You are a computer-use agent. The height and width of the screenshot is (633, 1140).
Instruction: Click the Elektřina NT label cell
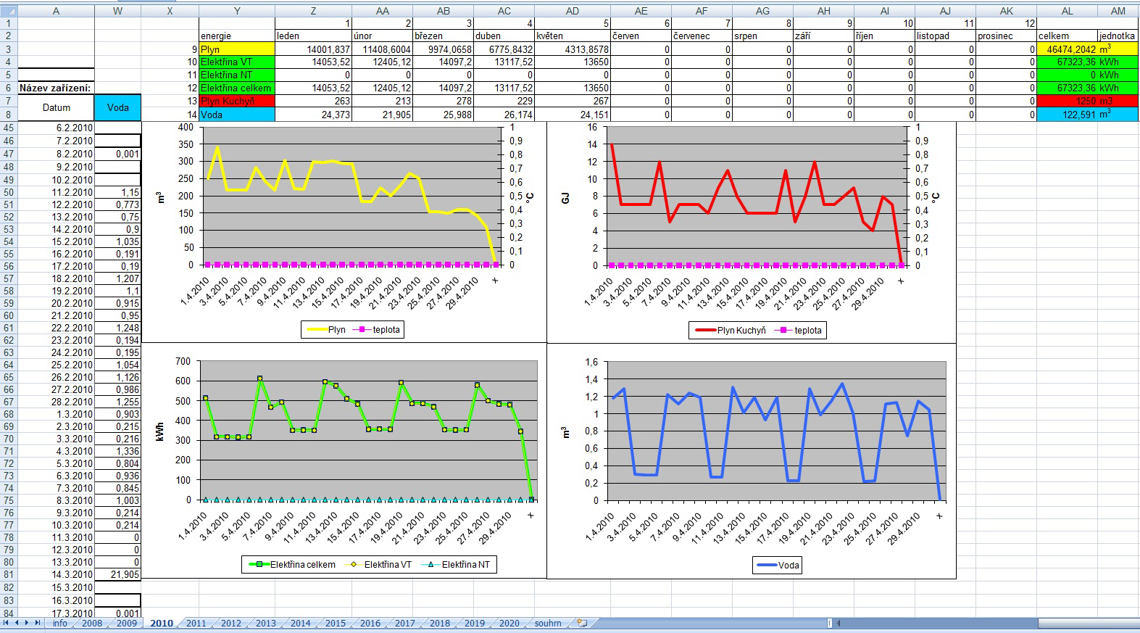[x=237, y=75]
